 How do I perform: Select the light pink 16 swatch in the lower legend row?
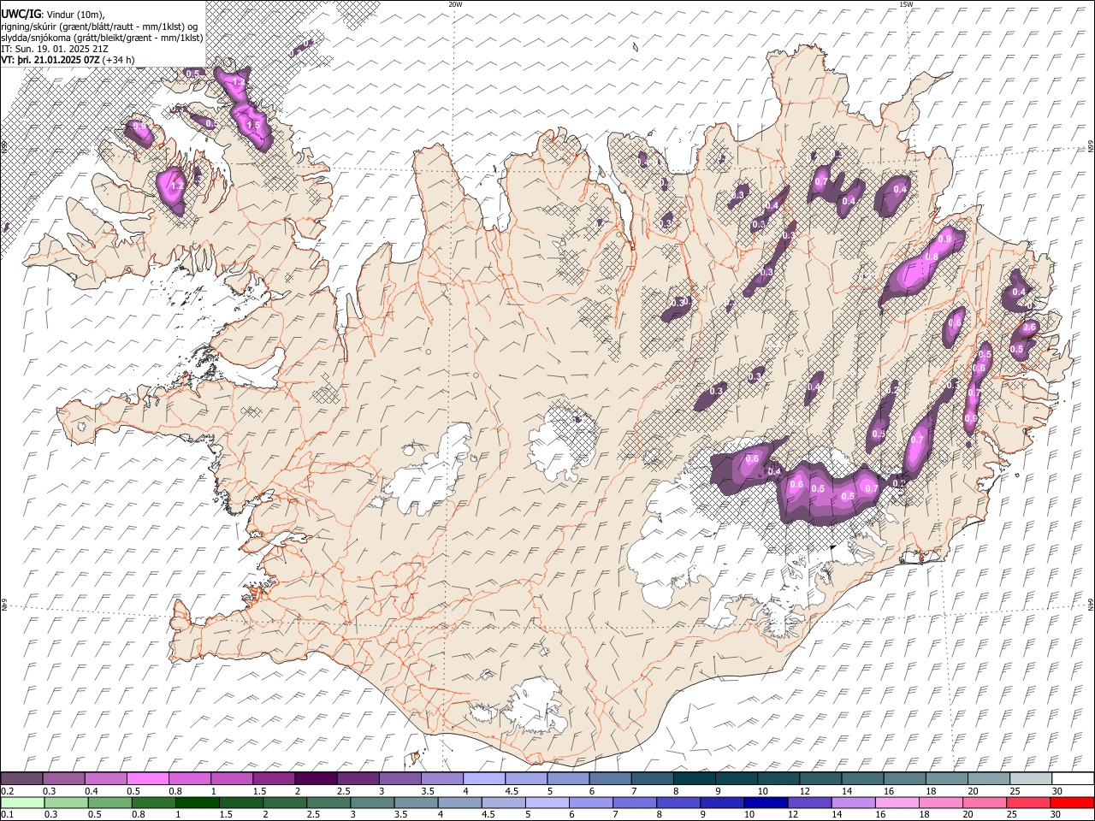[x=897, y=802]
